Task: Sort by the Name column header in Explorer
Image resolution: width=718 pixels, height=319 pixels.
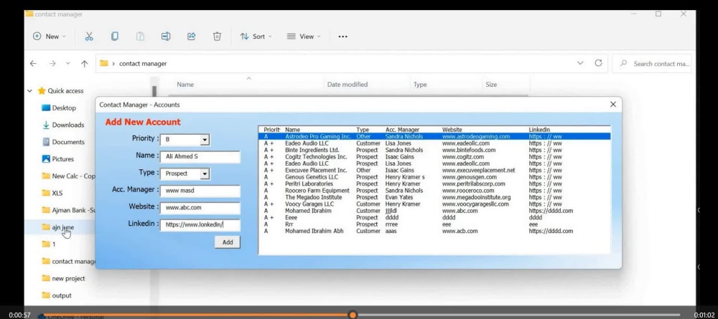Action: [x=185, y=85]
